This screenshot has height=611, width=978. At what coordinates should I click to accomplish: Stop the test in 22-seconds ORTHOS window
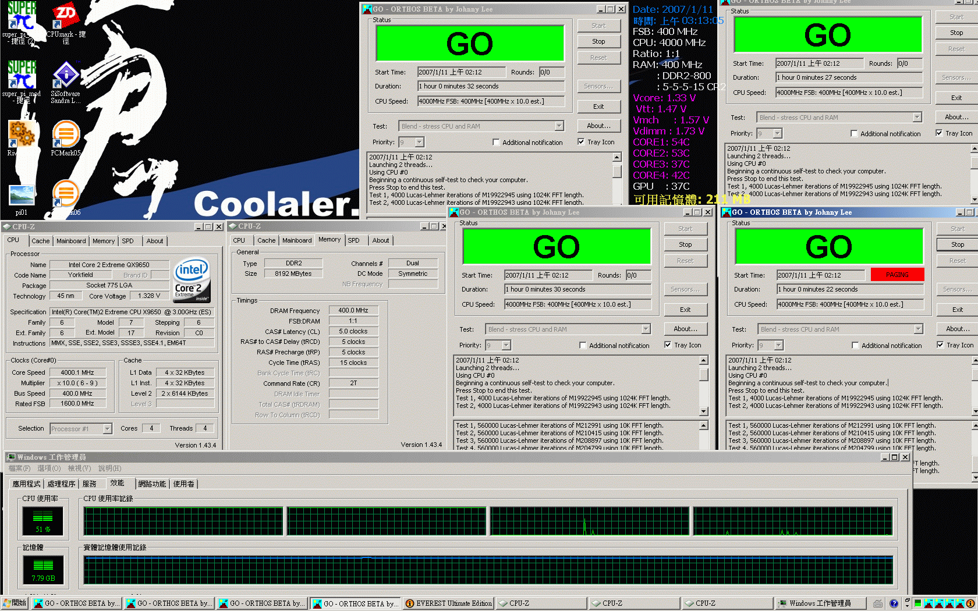click(x=958, y=244)
